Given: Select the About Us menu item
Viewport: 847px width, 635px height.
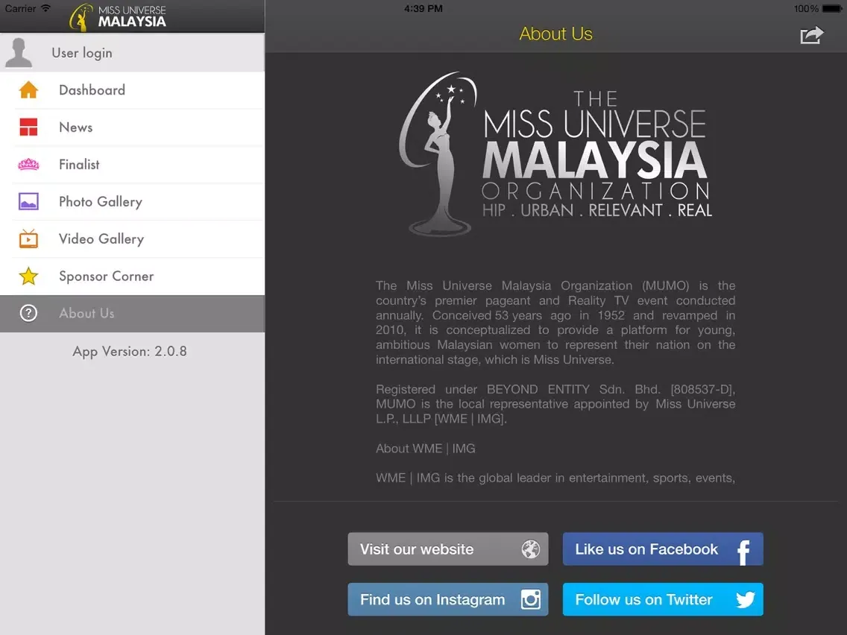Looking at the screenshot, I should coord(133,313).
